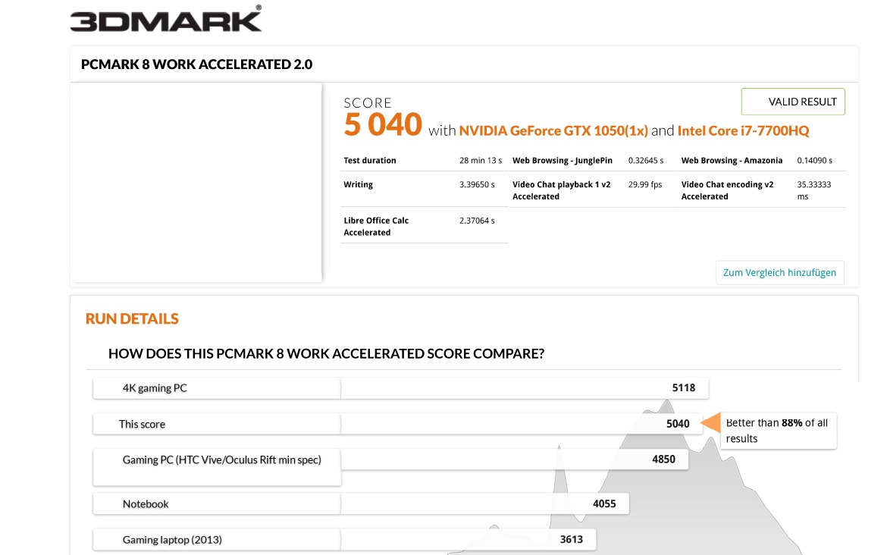Click the 0.32645 s value

point(646,161)
